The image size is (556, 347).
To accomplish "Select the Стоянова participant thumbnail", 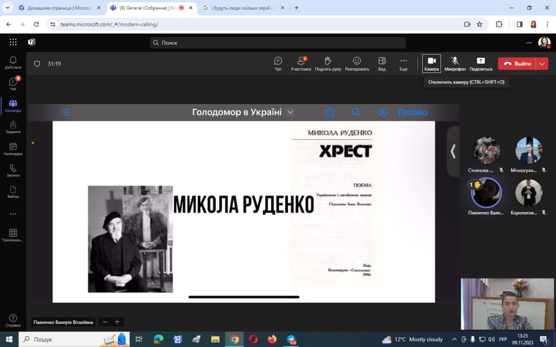I will point(486,151).
